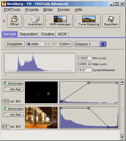The width and height of the screenshot is (126, 141).
Task: Click the FDR application icon in title bar
Action: tap(4, 4)
